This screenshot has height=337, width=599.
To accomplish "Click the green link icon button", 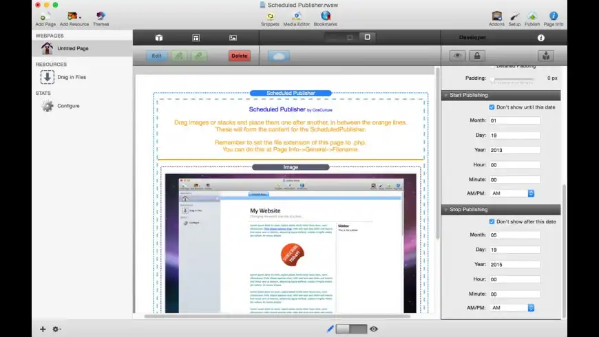I will coord(179,56).
